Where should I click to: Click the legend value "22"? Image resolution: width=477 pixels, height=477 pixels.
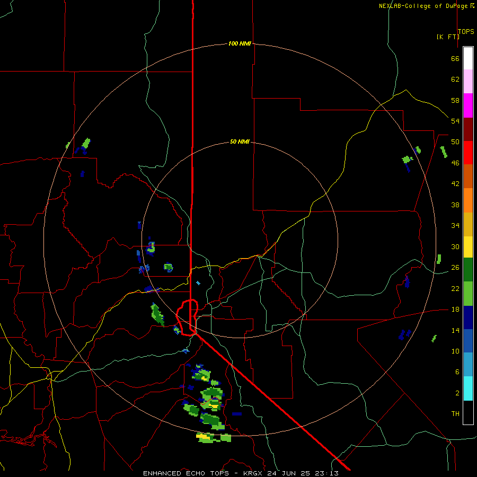click(455, 288)
